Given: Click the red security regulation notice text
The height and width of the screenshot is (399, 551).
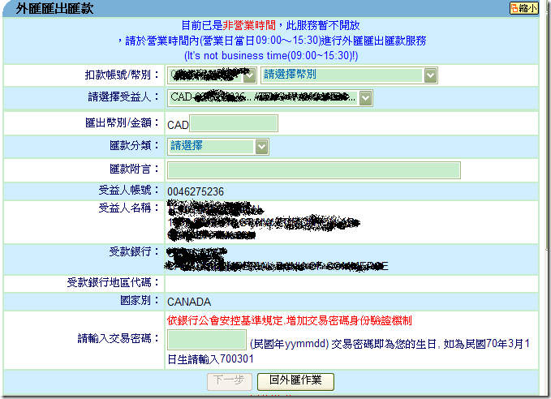Looking at the screenshot, I should tap(289, 320).
